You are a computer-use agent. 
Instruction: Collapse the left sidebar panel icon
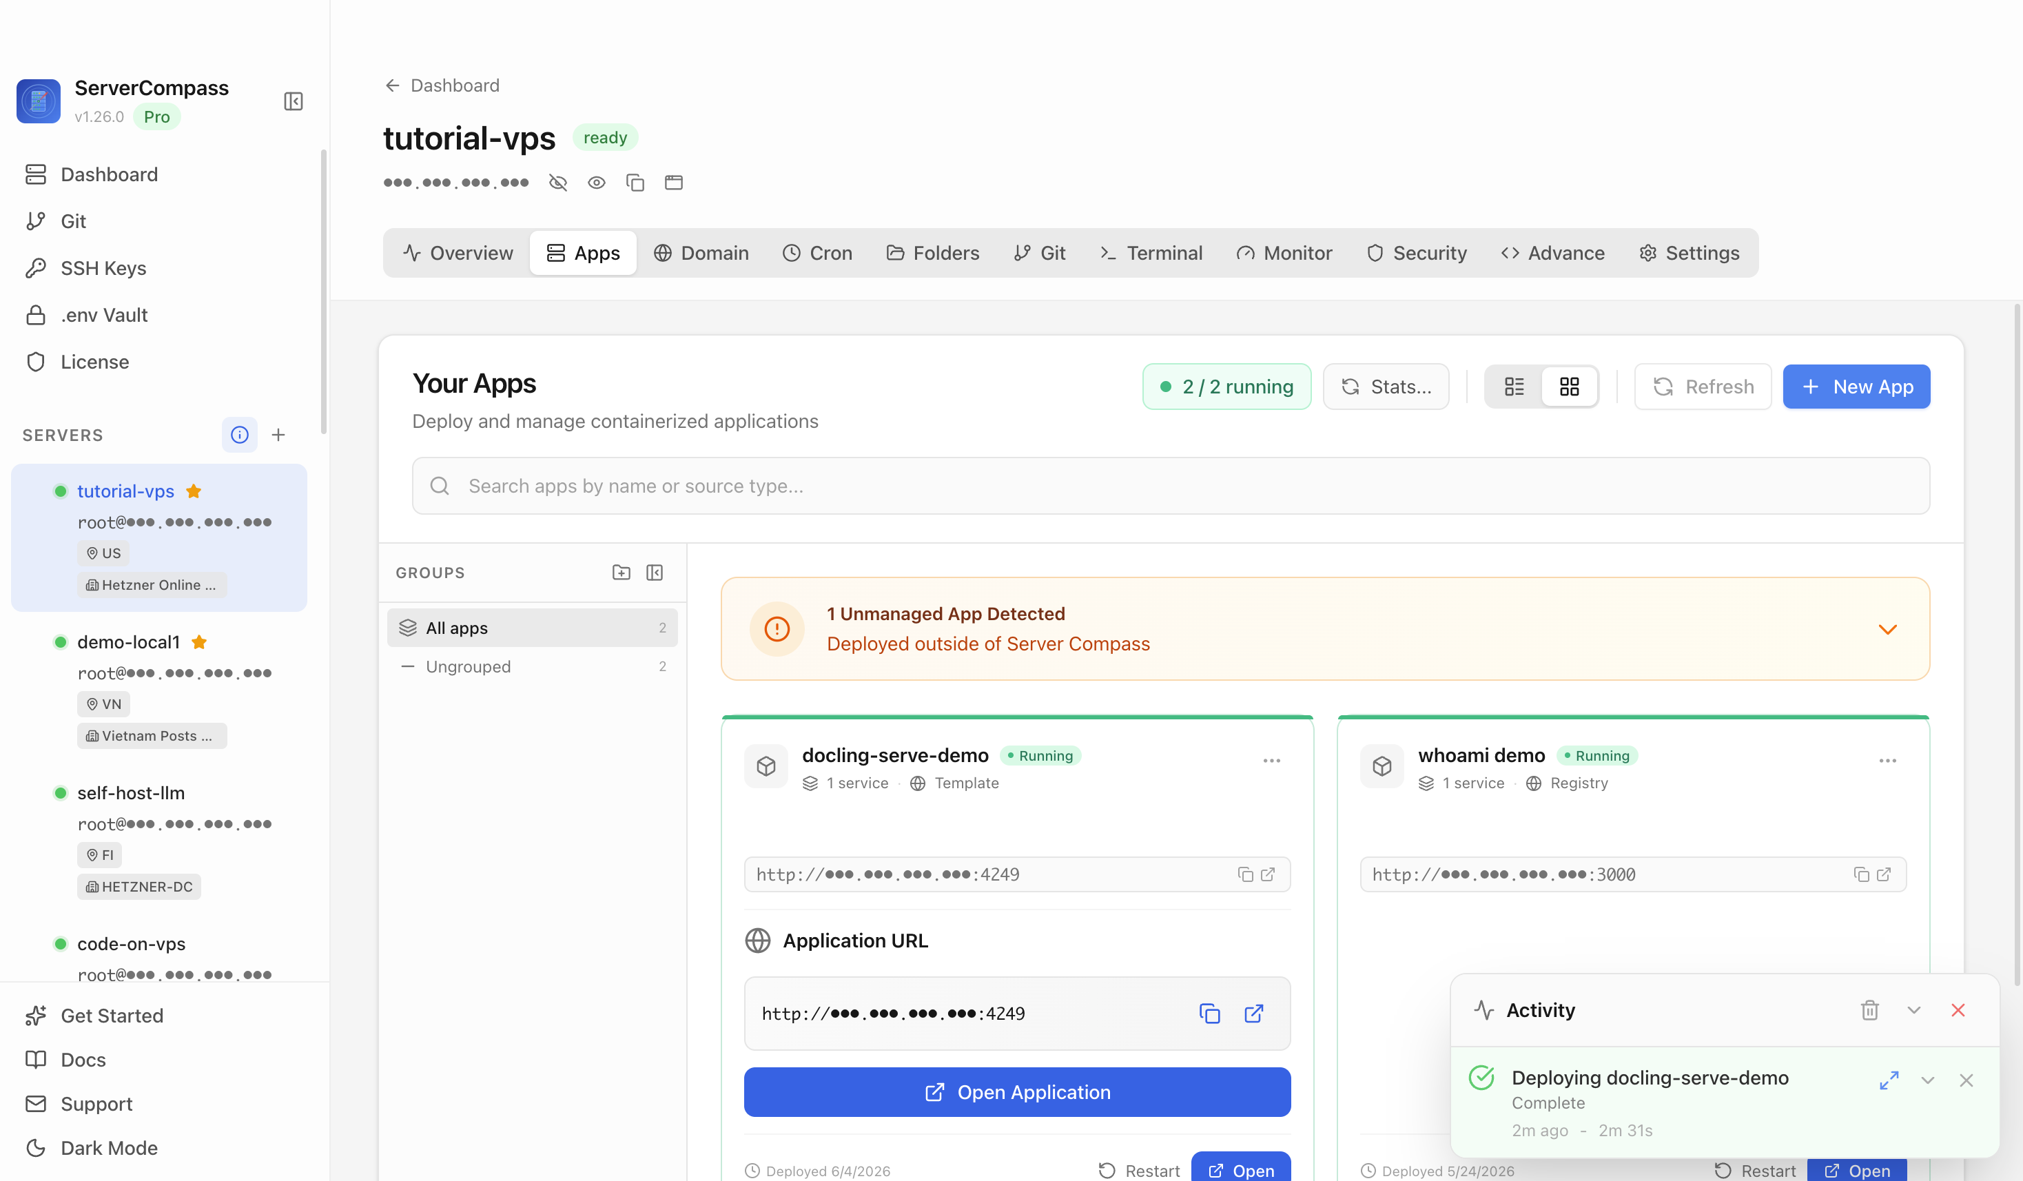pyautogui.click(x=293, y=101)
